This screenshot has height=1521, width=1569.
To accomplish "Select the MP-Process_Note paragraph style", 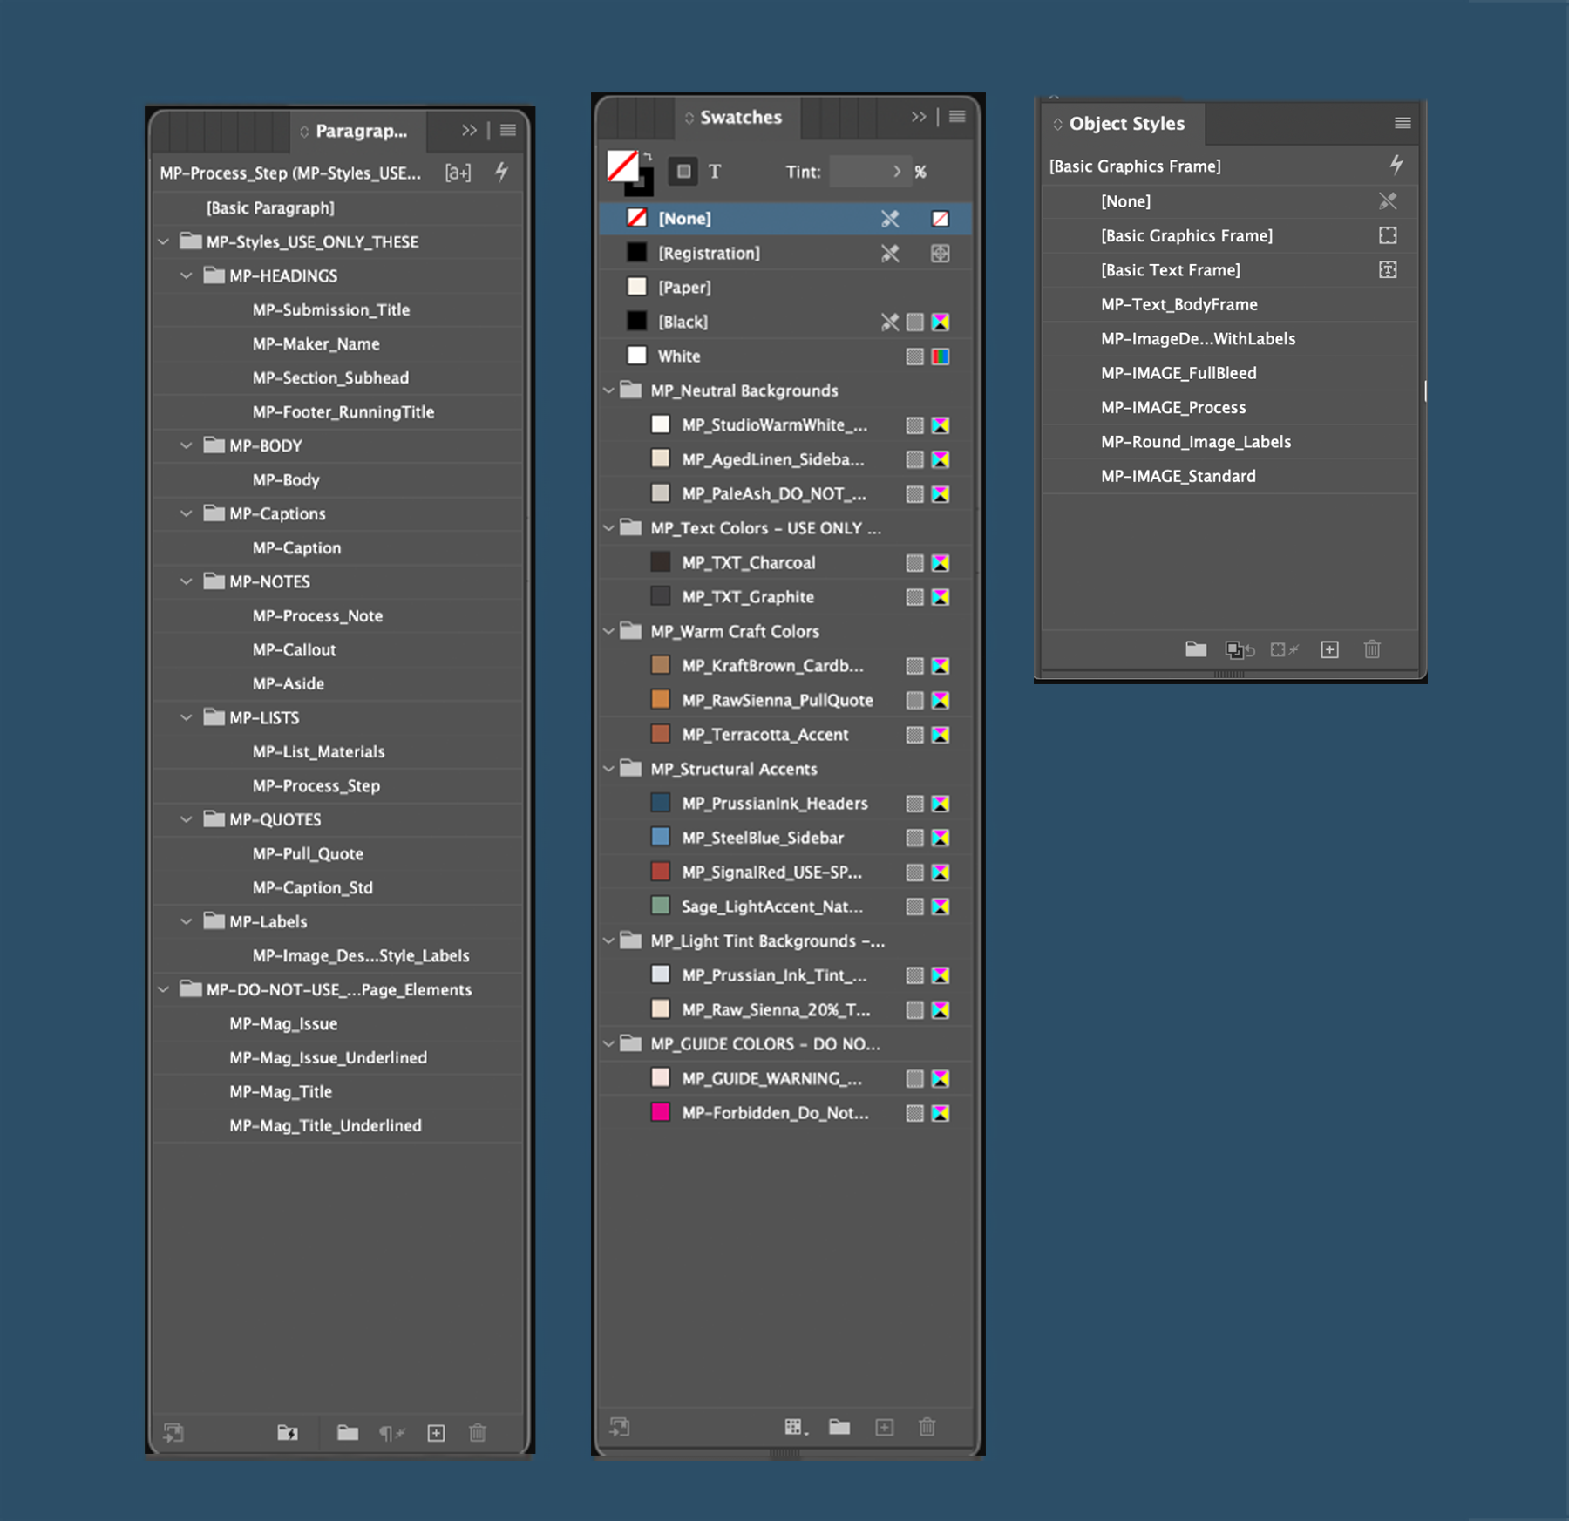I will pyautogui.click(x=338, y=615).
